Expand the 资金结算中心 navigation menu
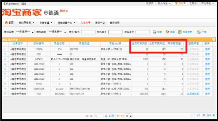The image size is (218, 121). pos(67,23)
